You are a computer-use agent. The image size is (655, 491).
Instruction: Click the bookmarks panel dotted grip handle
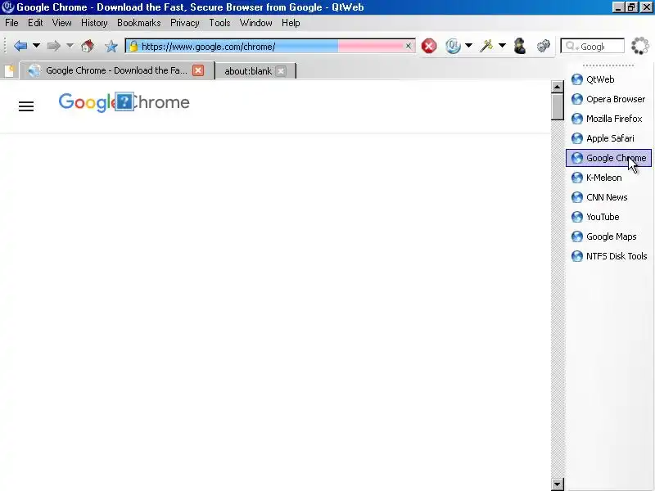pyautogui.click(x=608, y=65)
